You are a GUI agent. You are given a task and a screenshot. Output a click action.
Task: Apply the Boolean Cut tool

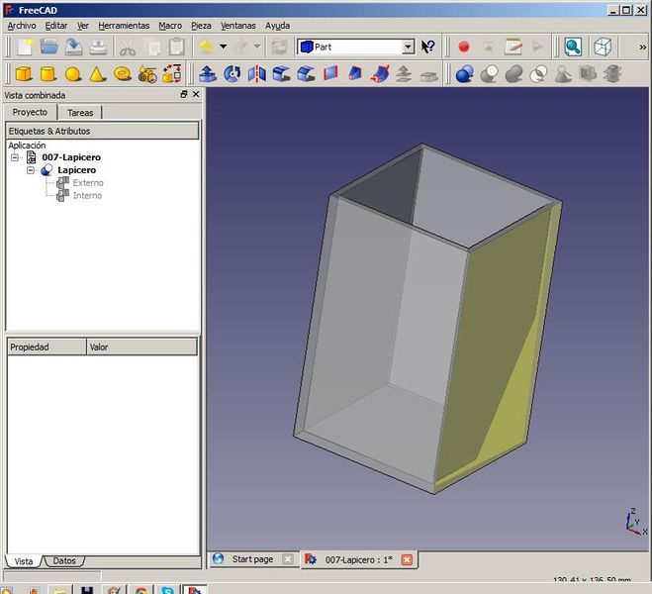pos(489,74)
